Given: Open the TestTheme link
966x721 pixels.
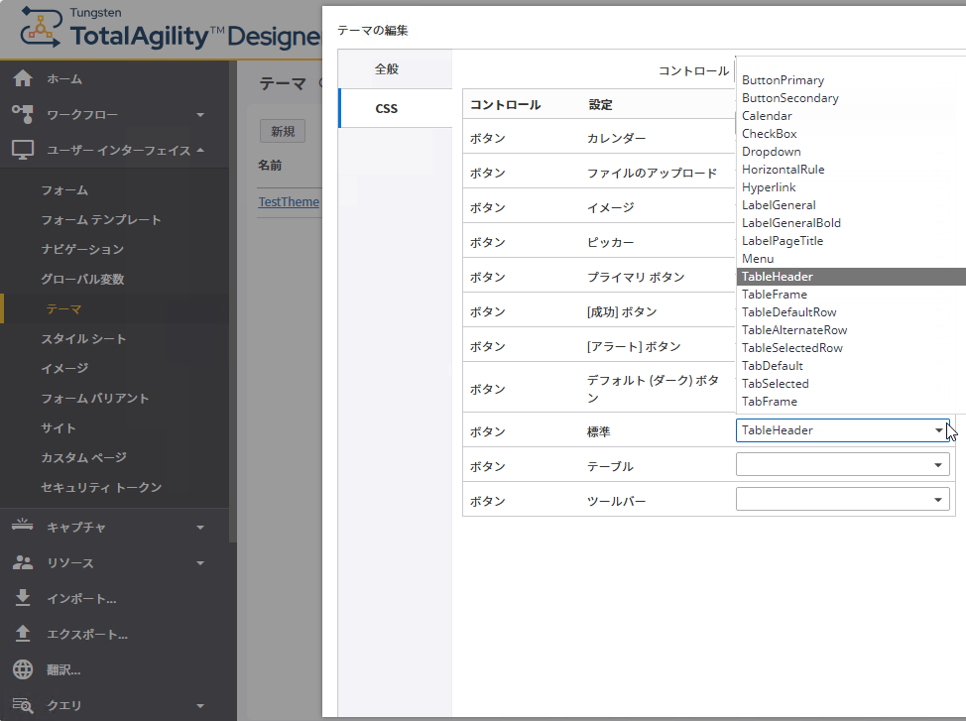Looking at the screenshot, I should click(289, 201).
